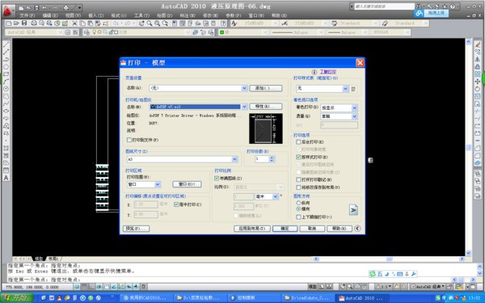Open 插入(I) menu
This screenshot has height=303, width=485.
pos(96,15)
